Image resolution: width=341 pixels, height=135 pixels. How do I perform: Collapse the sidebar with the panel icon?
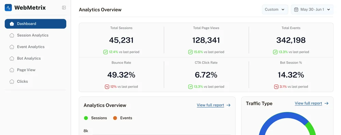click(x=64, y=7)
